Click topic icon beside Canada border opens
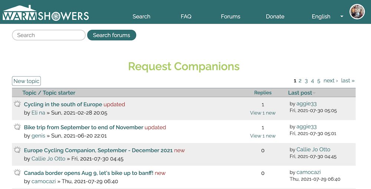 coord(17,172)
